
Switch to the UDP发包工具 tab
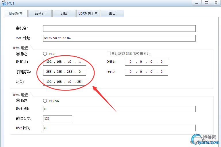pos(88,13)
